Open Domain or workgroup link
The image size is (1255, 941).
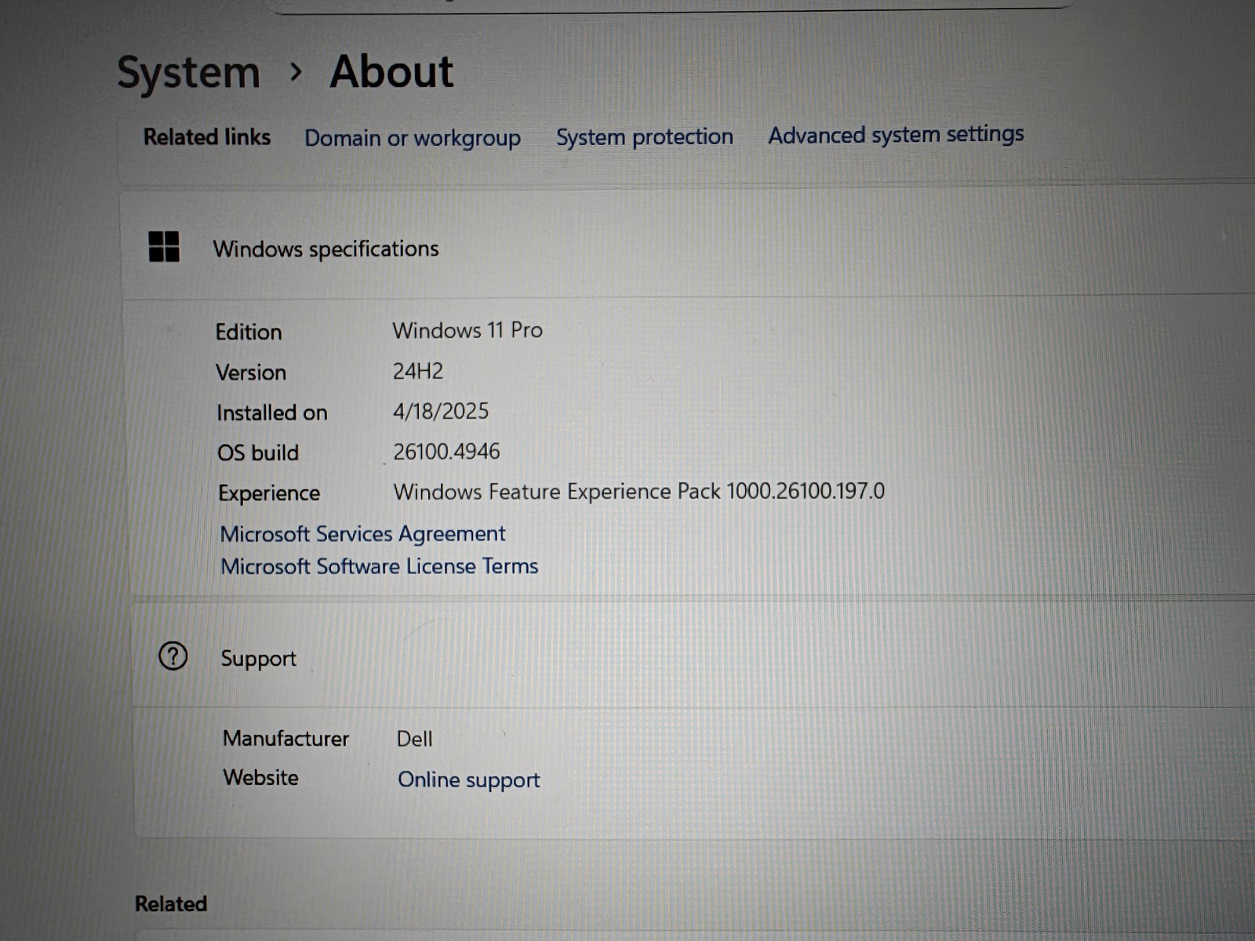point(413,138)
